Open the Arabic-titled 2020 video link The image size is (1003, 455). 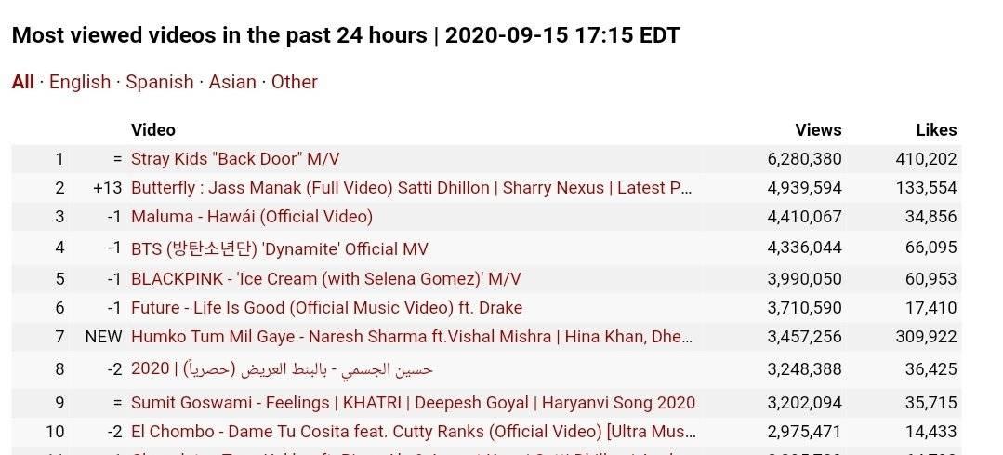click(282, 369)
